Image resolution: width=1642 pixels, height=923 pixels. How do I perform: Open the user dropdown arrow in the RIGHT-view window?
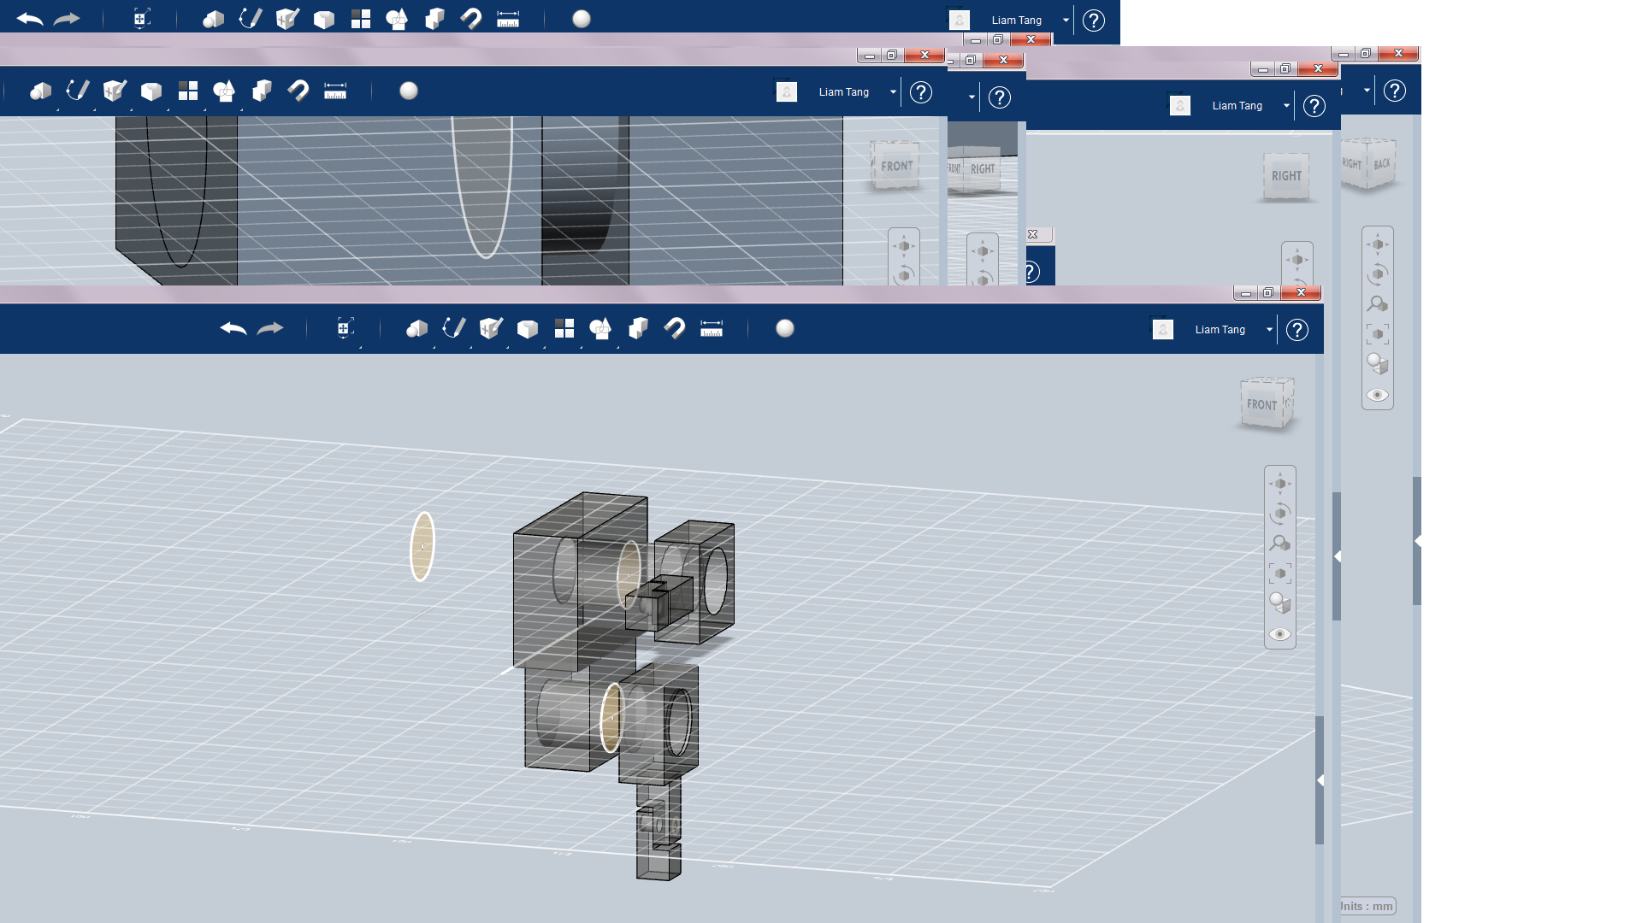coord(1286,106)
